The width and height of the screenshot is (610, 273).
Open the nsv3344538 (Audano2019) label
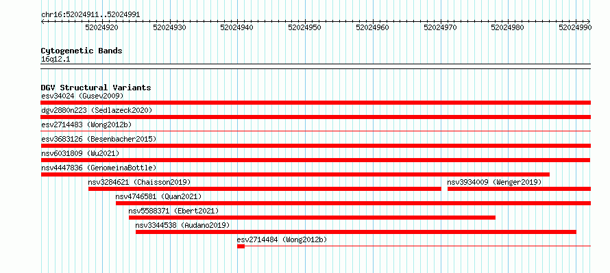pyautogui.click(x=182, y=225)
